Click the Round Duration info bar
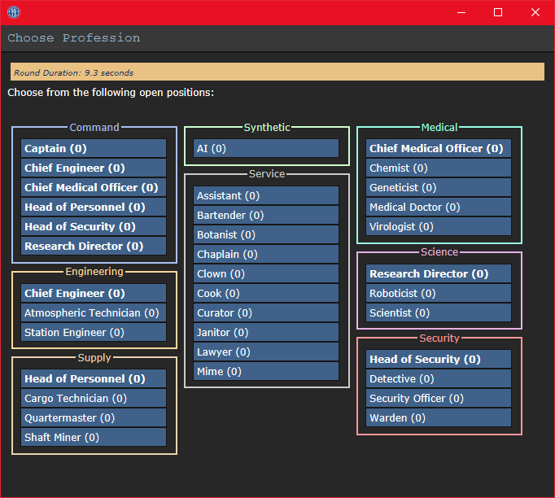 pos(277,72)
